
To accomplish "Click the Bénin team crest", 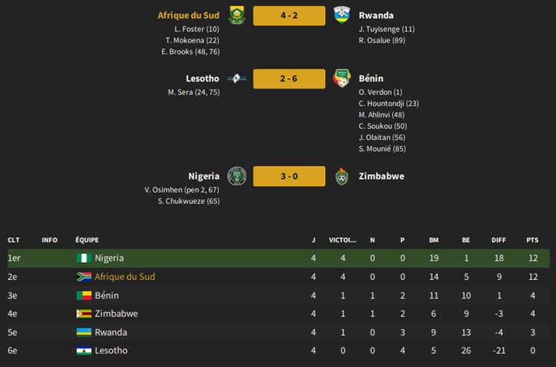I will tap(342, 78).
